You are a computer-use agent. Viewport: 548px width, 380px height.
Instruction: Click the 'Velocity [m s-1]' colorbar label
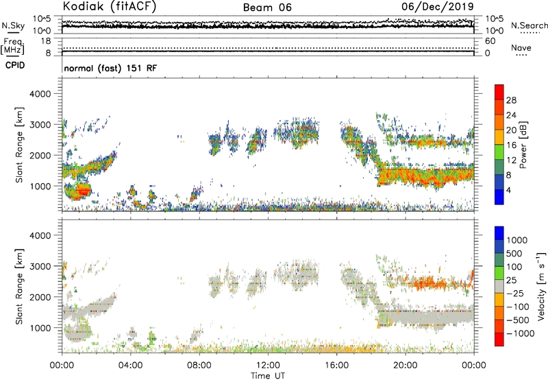(x=541, y=286)
